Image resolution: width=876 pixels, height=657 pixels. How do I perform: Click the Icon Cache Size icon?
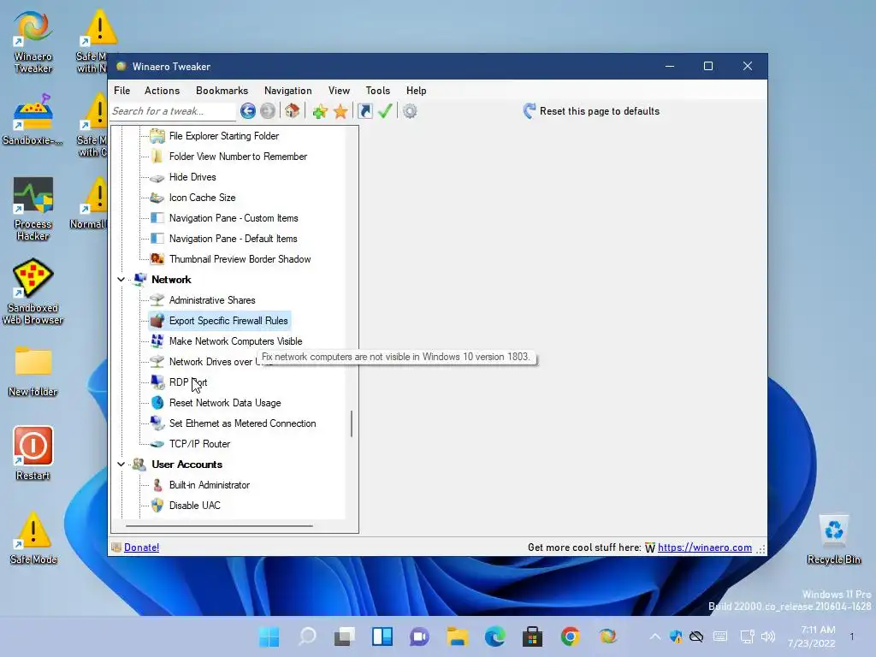157,198
